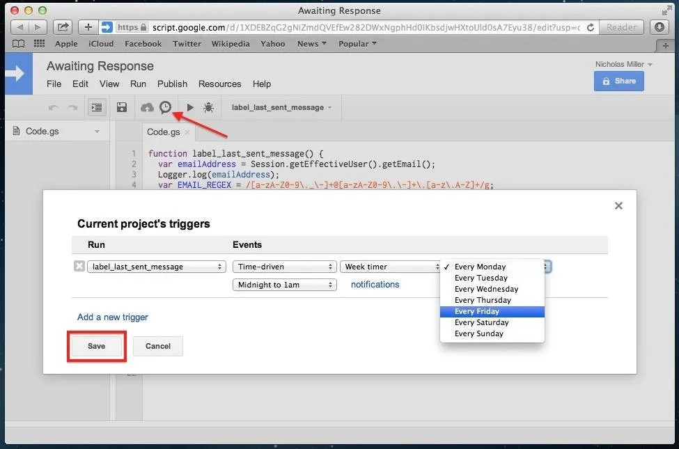The height and width of the screenshot is (449, 679).
Task: Select Every Sunday option
Action: [492, 334]
